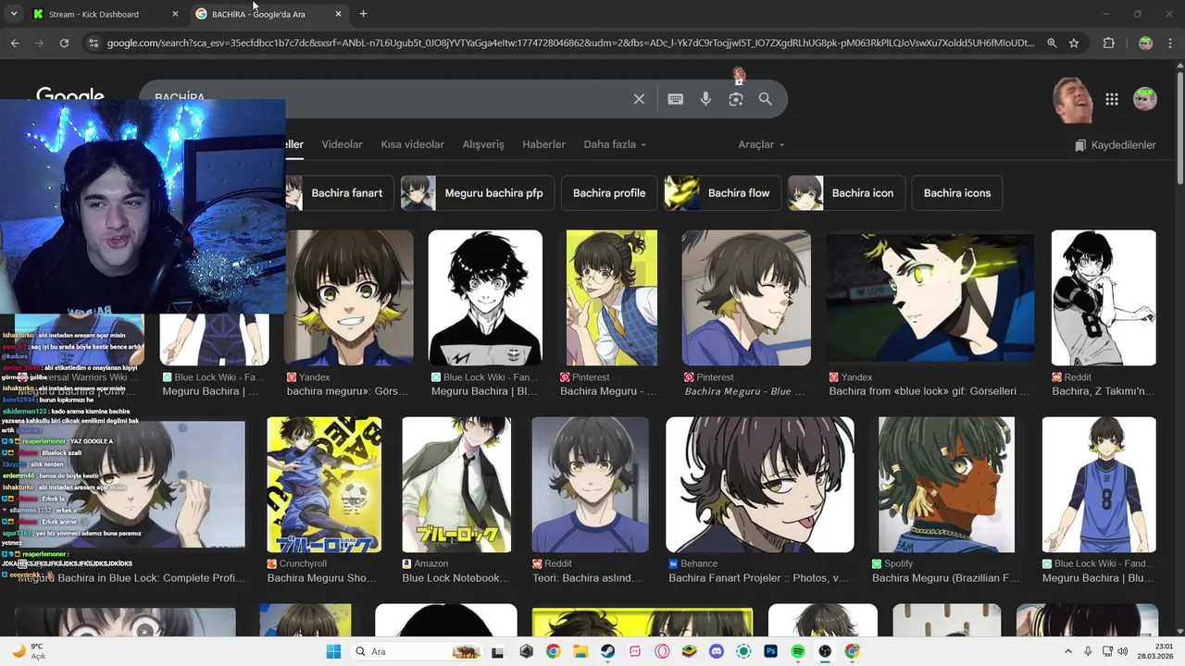Submit search with magnifier icon
Viewport: 1185px width, 666px height.
point(766,99)
